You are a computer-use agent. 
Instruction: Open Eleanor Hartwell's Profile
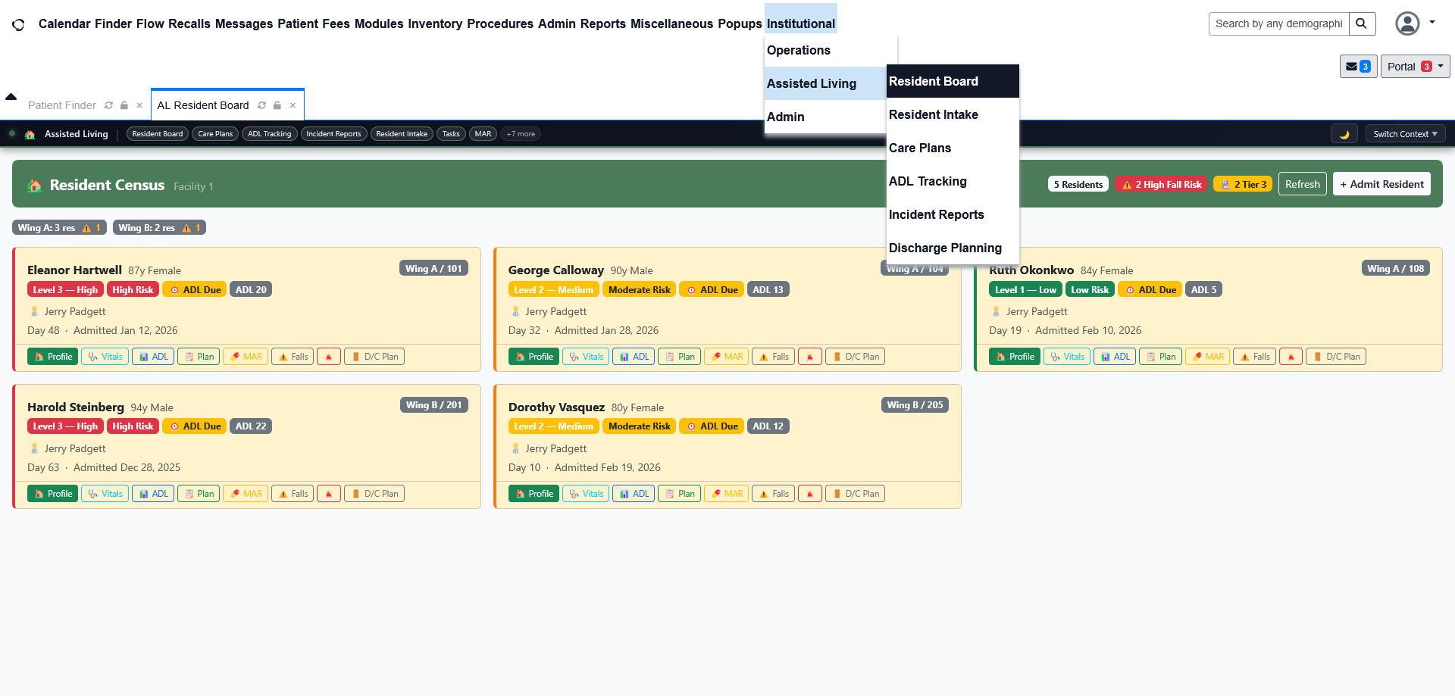click(x=52, y=356)
